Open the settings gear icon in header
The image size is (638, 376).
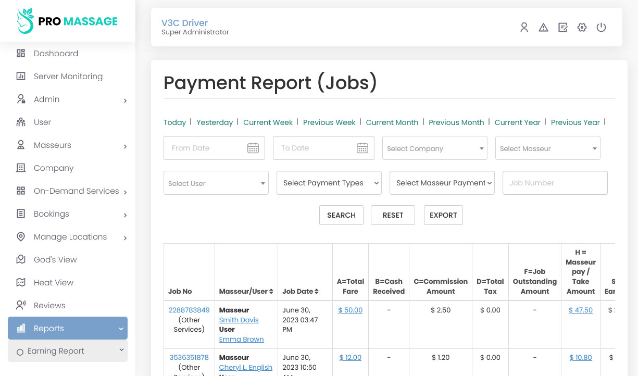[x=582, y=28]
